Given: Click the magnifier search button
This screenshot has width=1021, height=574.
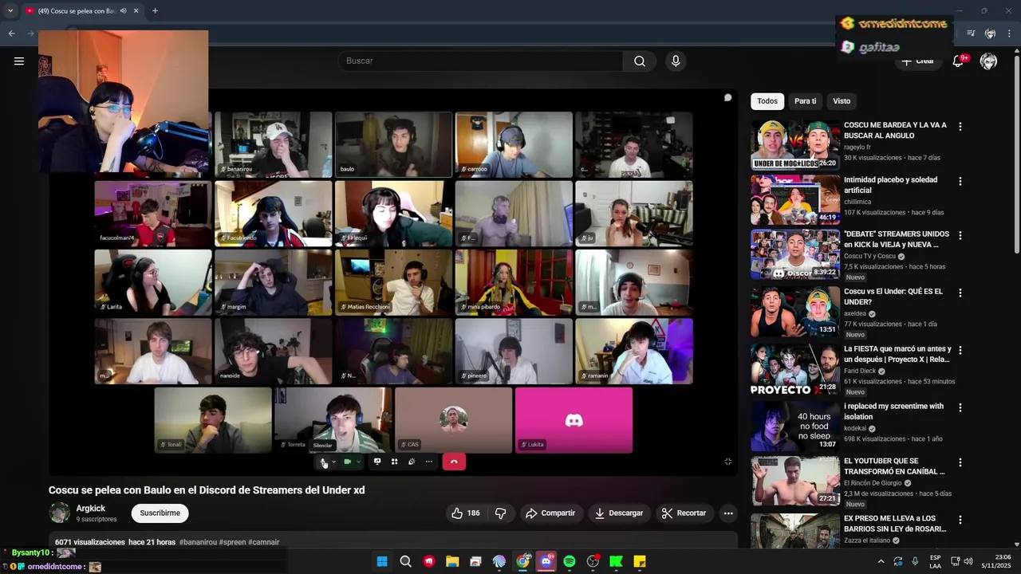Looking at the screenshot, I should [x=640, y=61].
